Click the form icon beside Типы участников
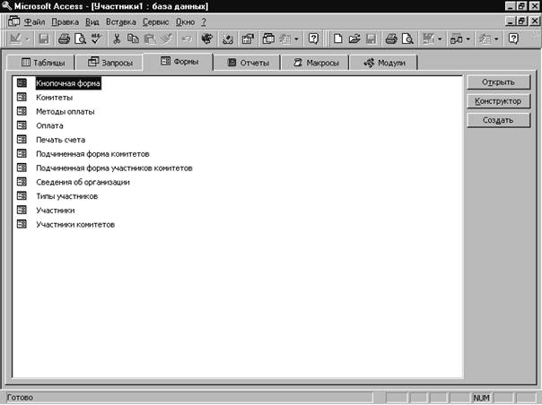 point(22,195)
